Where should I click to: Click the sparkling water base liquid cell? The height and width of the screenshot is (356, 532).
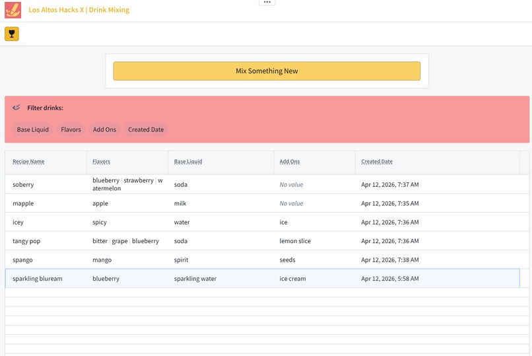(195, 279)
